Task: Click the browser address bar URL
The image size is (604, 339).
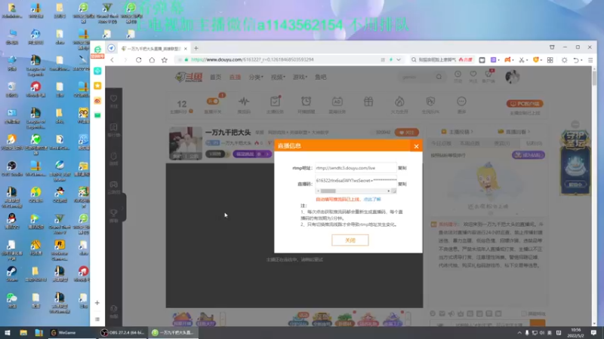Action: (x=252, y=60)
